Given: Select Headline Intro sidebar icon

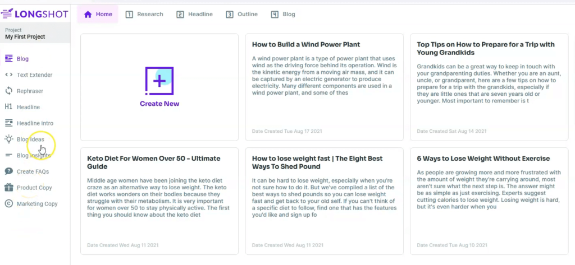Looking at the screenshot, I should coord(9,123).
